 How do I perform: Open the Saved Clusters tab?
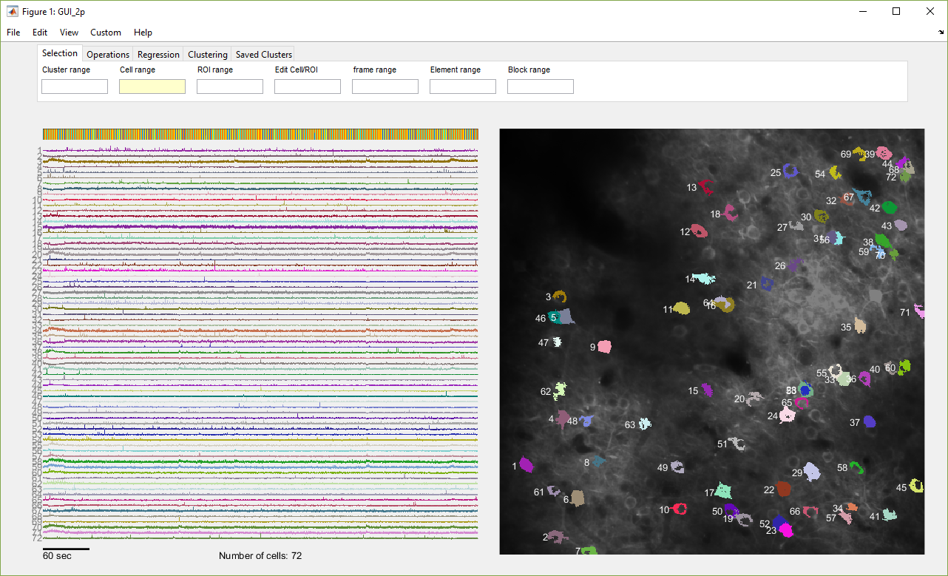pos(264,54)
